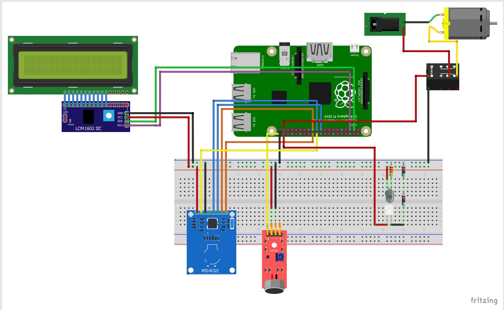Image resolution: width=504 pixels, height=310 pixels.
Task: Select the lower USB x2 port on Pi
Action: [x=241, y=122]
